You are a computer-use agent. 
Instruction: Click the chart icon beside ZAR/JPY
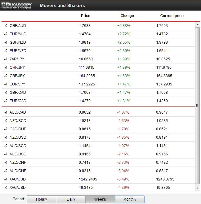tap(6, 59)
